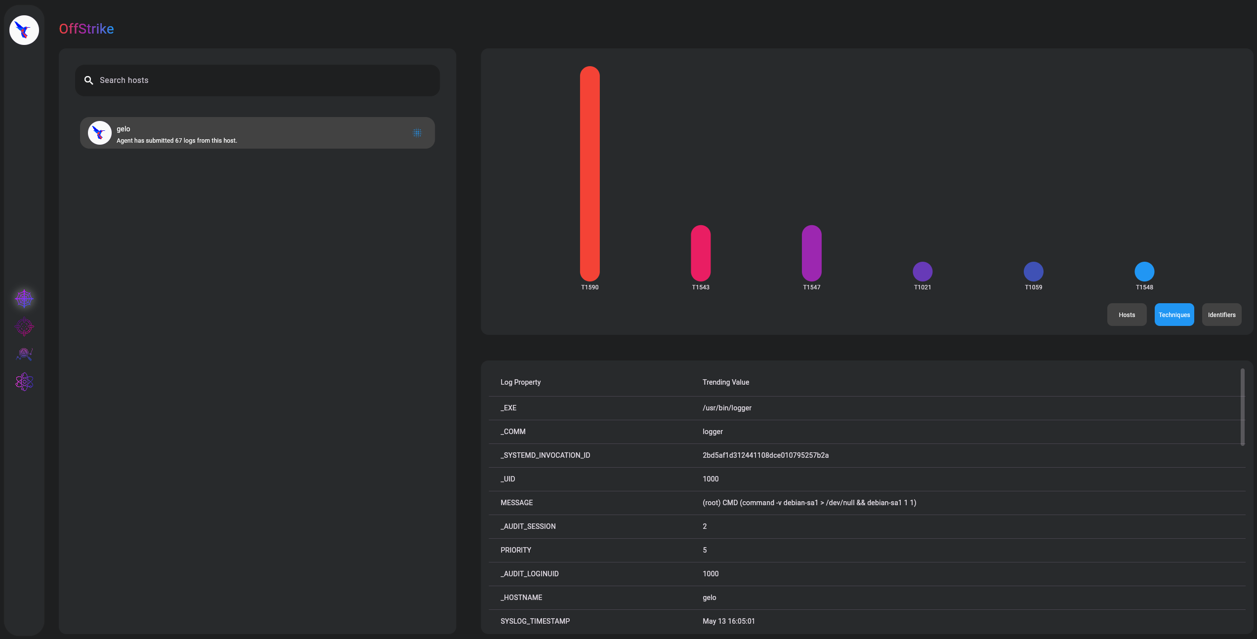Switch chart to Techniques view

point(1174,315)
